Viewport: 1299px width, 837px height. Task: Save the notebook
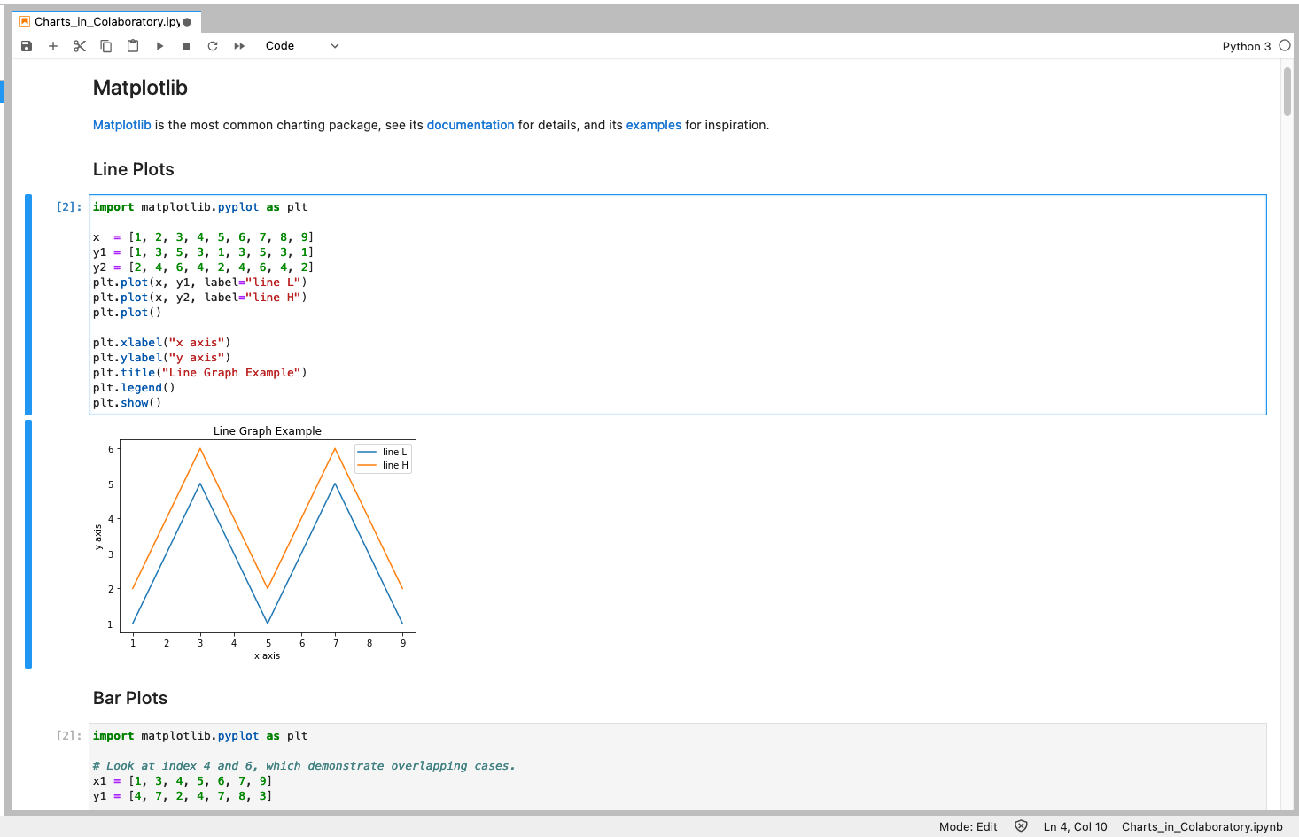[26, 45]
